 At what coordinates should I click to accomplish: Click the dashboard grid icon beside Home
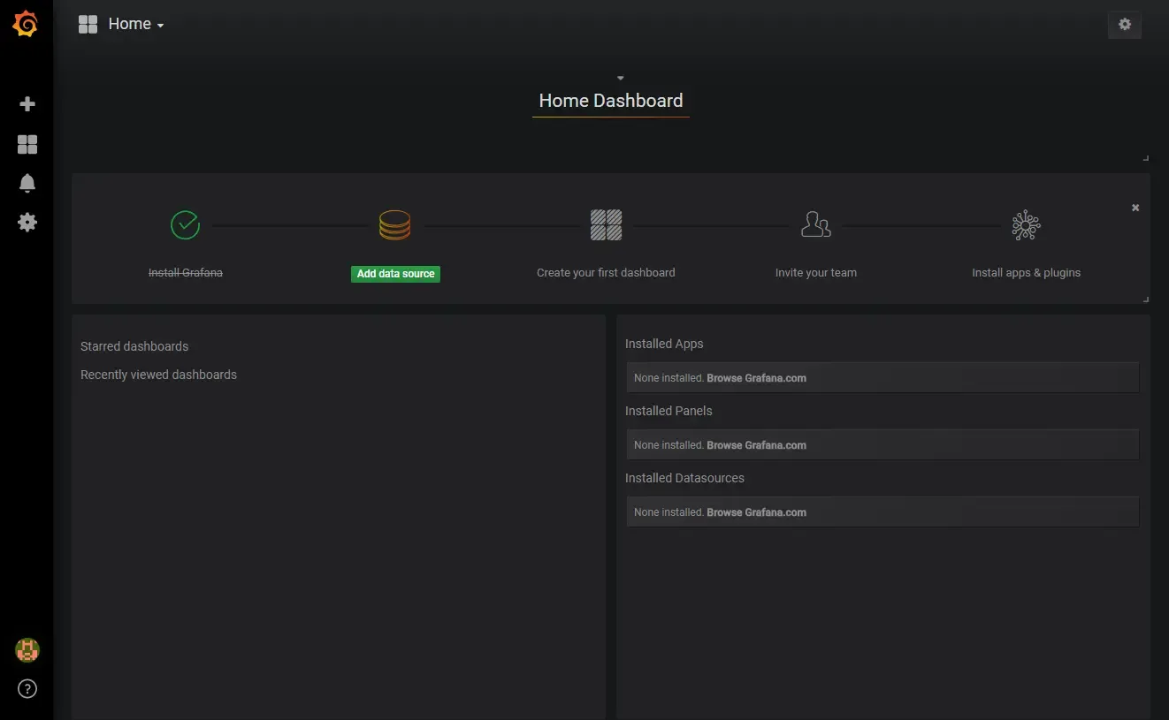pos(88,25)
